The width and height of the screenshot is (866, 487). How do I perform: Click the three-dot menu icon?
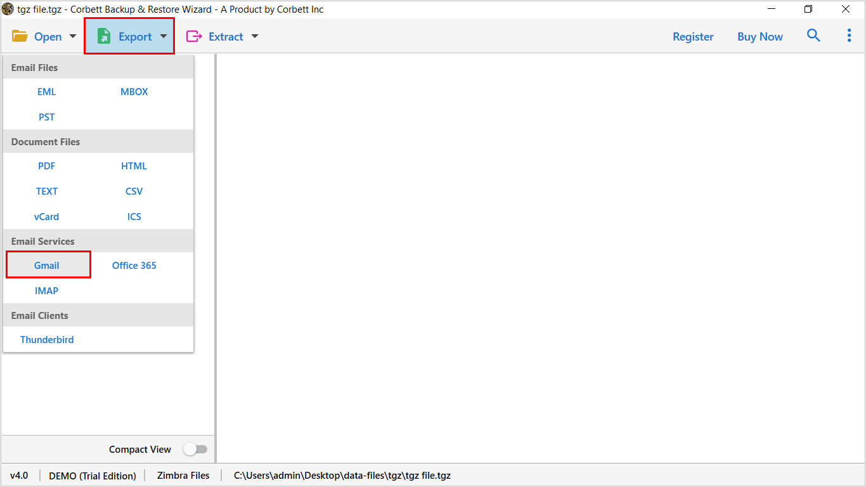[x=849, y=36]
